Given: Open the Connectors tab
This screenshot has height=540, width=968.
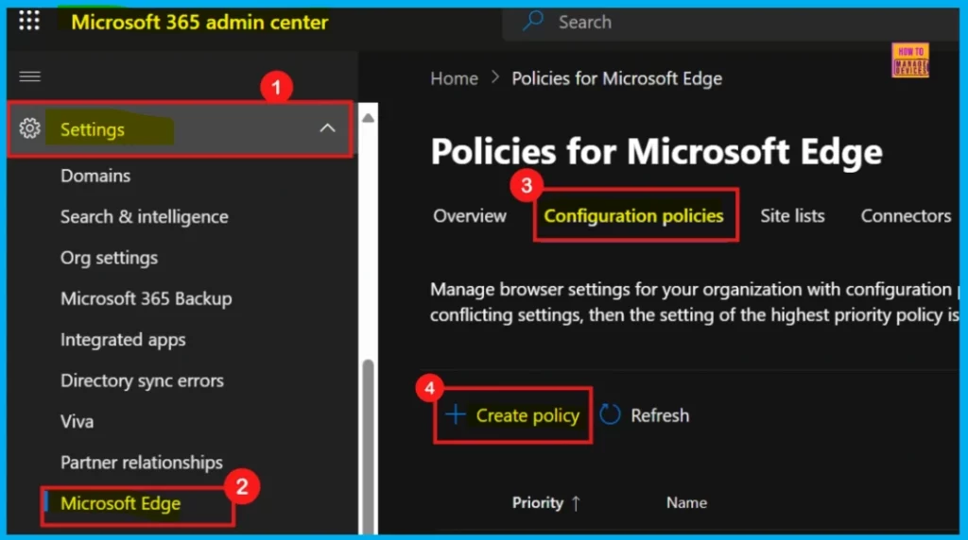Looking at the screenshot, I should tap(906, 216).
